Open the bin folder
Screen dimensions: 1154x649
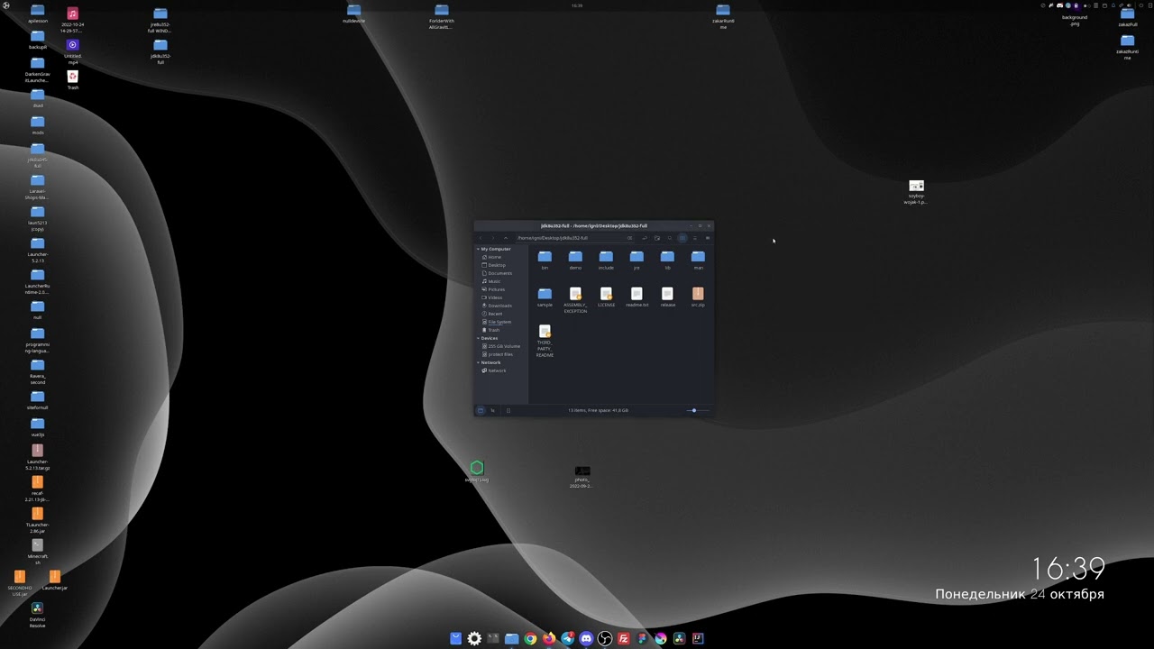[545, 258]
